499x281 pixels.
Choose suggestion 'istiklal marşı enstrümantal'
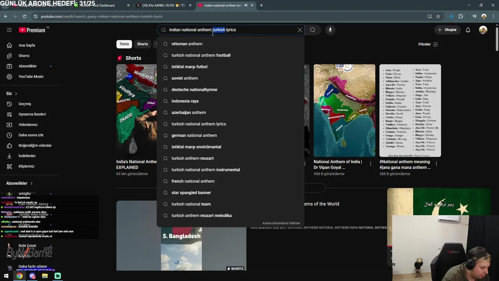[230, 147]
